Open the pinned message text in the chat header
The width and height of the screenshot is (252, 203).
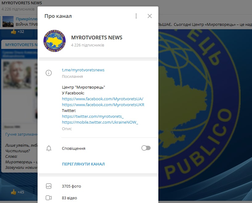point(26,24)
